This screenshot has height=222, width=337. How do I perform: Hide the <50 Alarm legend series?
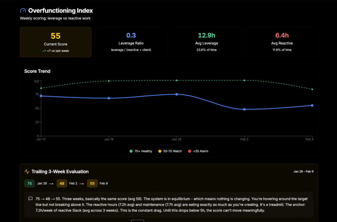tap(198, 151)
